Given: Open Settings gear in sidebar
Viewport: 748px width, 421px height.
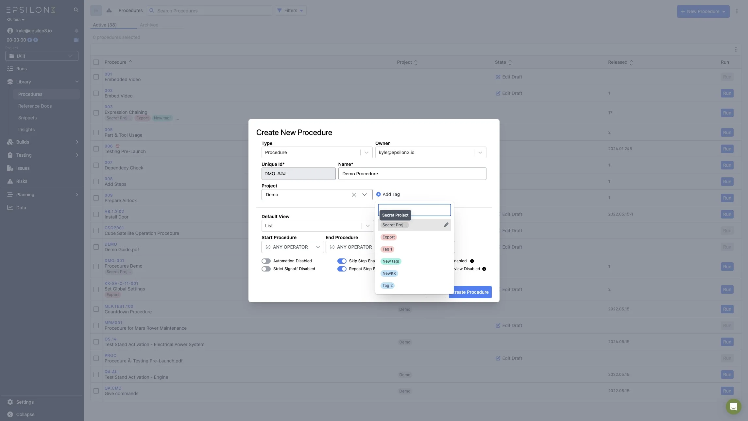Looking at the screenshot, I should tap(10, 402).
